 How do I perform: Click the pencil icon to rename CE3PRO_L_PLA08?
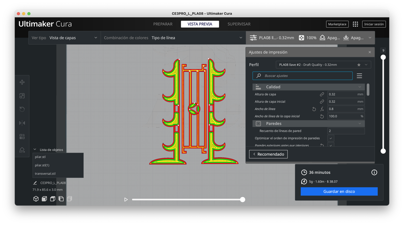tap(35, 183)
